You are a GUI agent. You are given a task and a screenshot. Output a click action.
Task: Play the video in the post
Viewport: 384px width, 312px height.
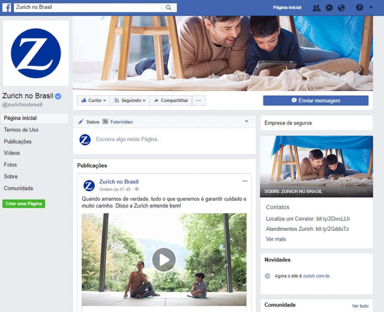tap(164, 260)
